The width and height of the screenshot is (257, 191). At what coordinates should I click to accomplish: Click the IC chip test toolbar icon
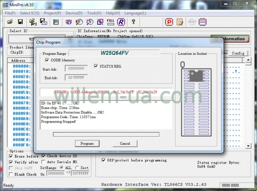203,22
